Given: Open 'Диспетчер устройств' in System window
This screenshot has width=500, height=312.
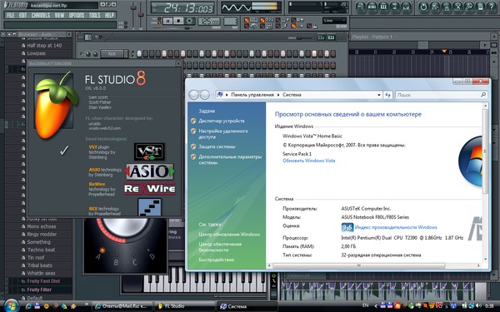Looking at the screenshot, I should pyautogui.click(x=222, y=121).
